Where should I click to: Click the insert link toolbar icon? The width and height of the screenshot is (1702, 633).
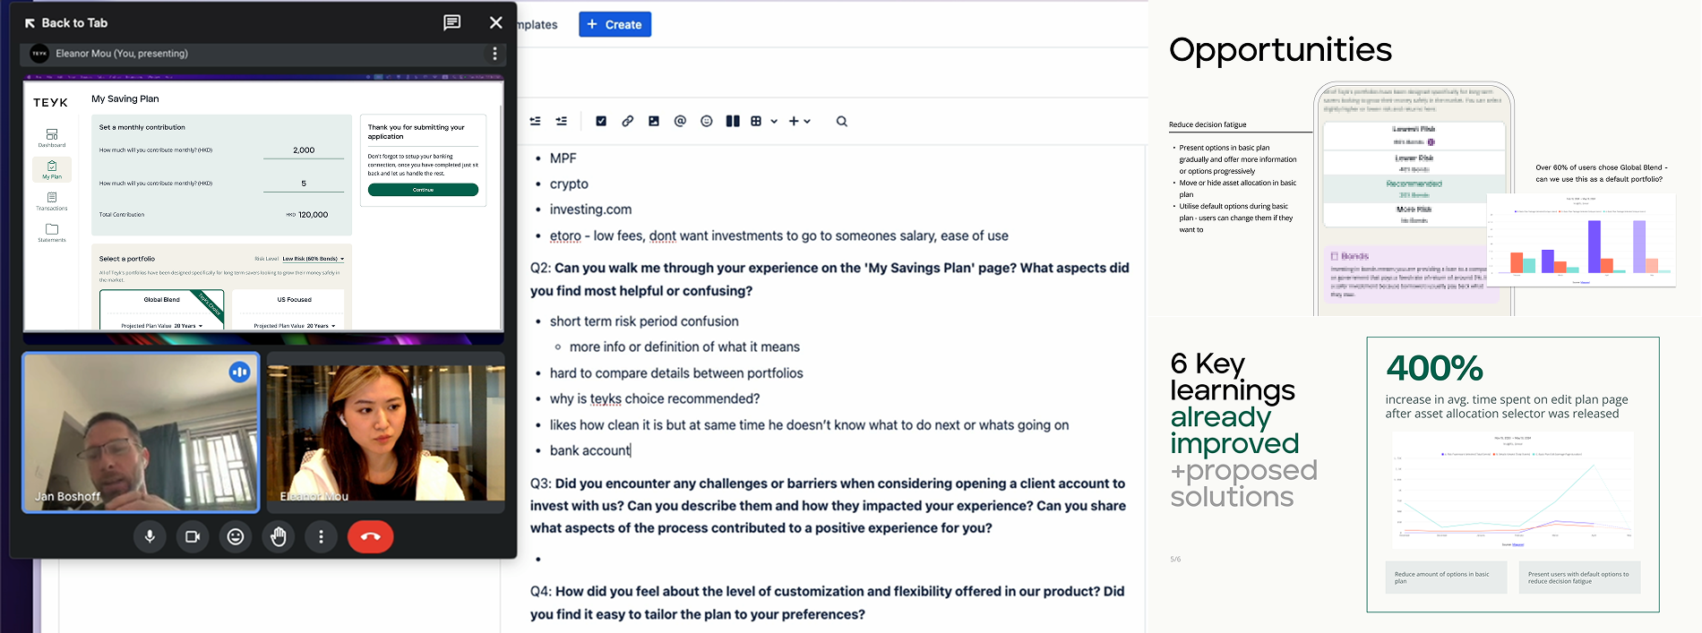tap(627, 121)
